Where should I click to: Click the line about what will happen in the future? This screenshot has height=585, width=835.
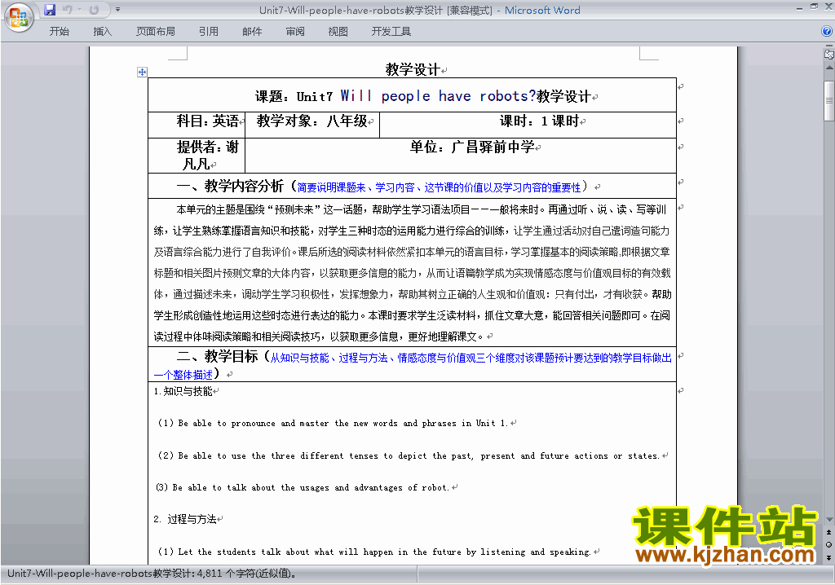coord(374,552)
